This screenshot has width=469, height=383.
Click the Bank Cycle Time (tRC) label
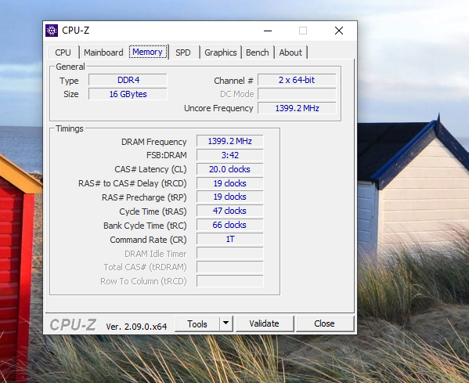tap(145, 226)
